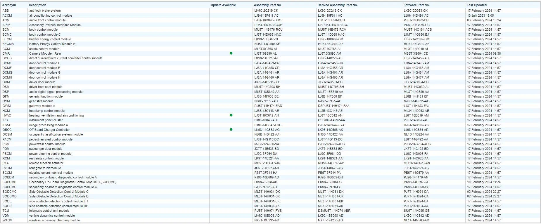The image size is (541, 224).
Task: Click software part PJ98-14F476-AN
Action: [416, 178]
